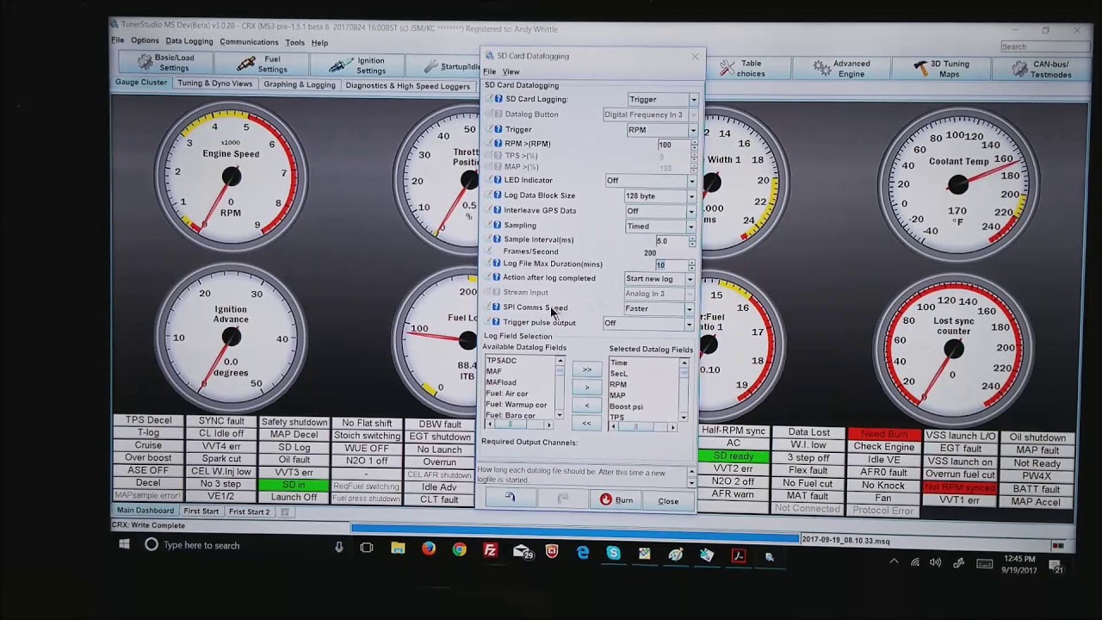Open the Fuel Settings injector icon
This screenshot has height=620, width=1102.
pyautogui.click(x=246, y=65)
